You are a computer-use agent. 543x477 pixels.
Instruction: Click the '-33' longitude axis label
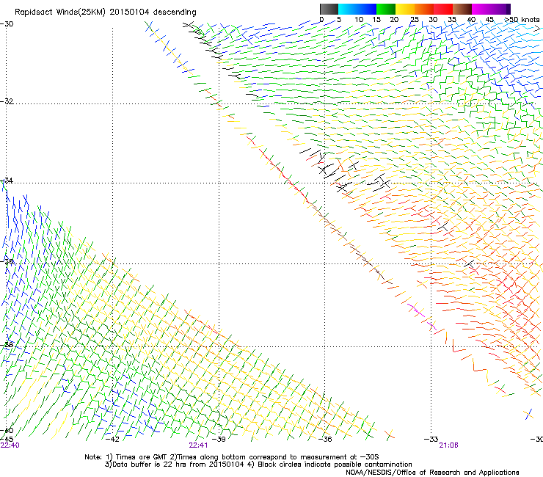(431, 440)
